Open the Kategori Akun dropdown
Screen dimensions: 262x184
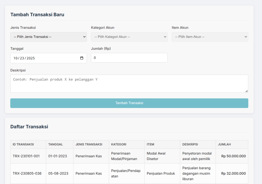click(x=129, y=37)
